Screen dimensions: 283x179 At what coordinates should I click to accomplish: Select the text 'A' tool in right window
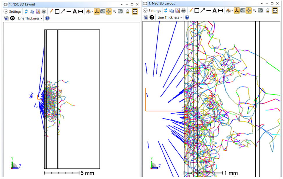tap(214, 10)
